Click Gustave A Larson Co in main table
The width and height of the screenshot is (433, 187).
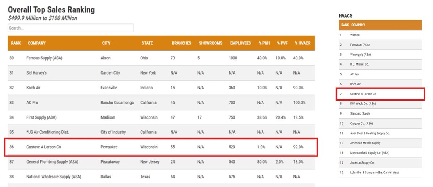click(44, 147)
